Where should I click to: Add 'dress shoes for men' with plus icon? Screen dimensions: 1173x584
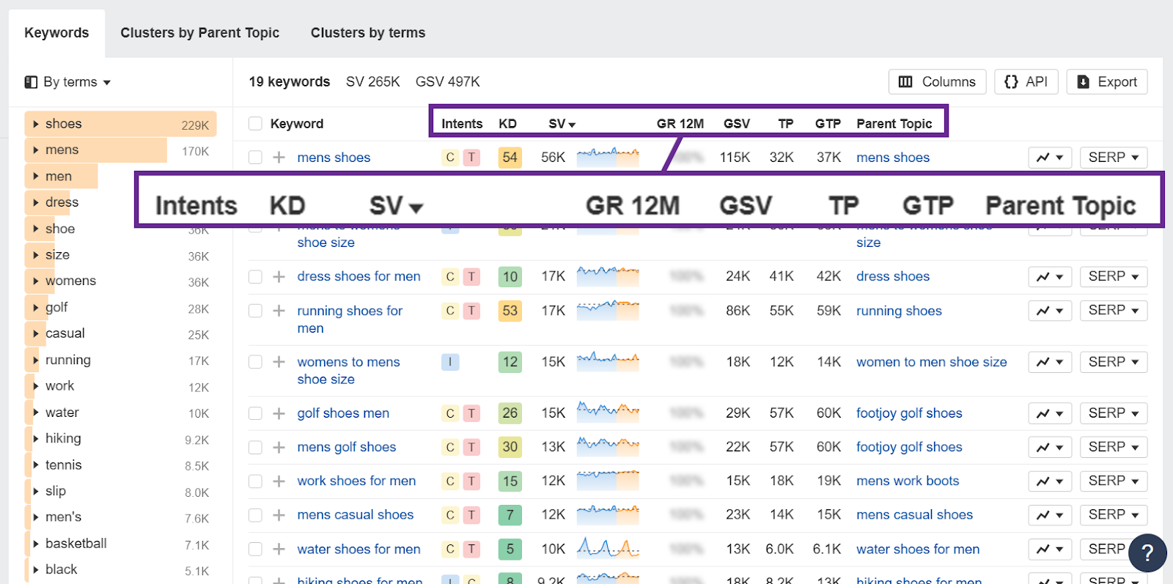tap(279, 277)
